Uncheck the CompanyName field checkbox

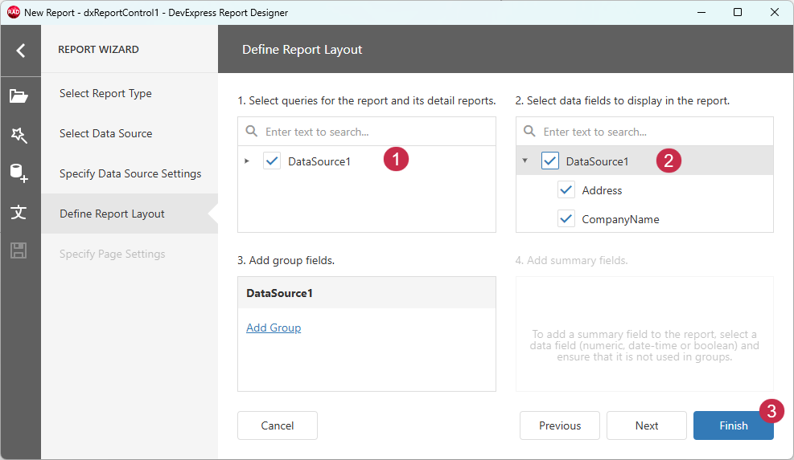(x=566, y=219)
